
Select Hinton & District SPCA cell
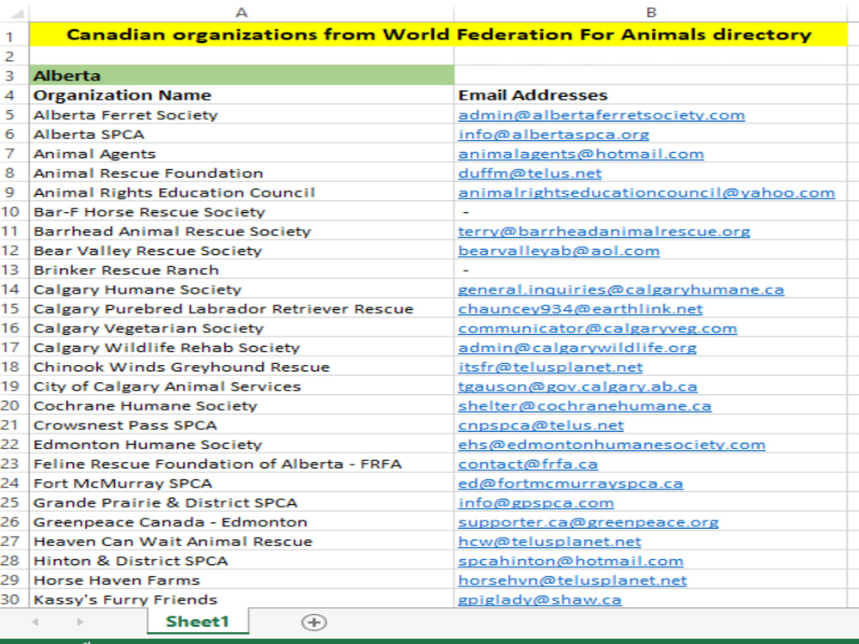click(x=241, y=561)
